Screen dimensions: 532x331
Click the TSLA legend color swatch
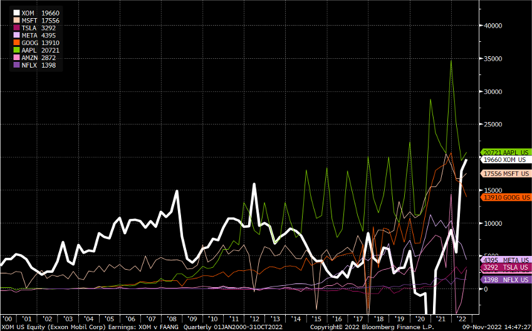coord(16,28)
